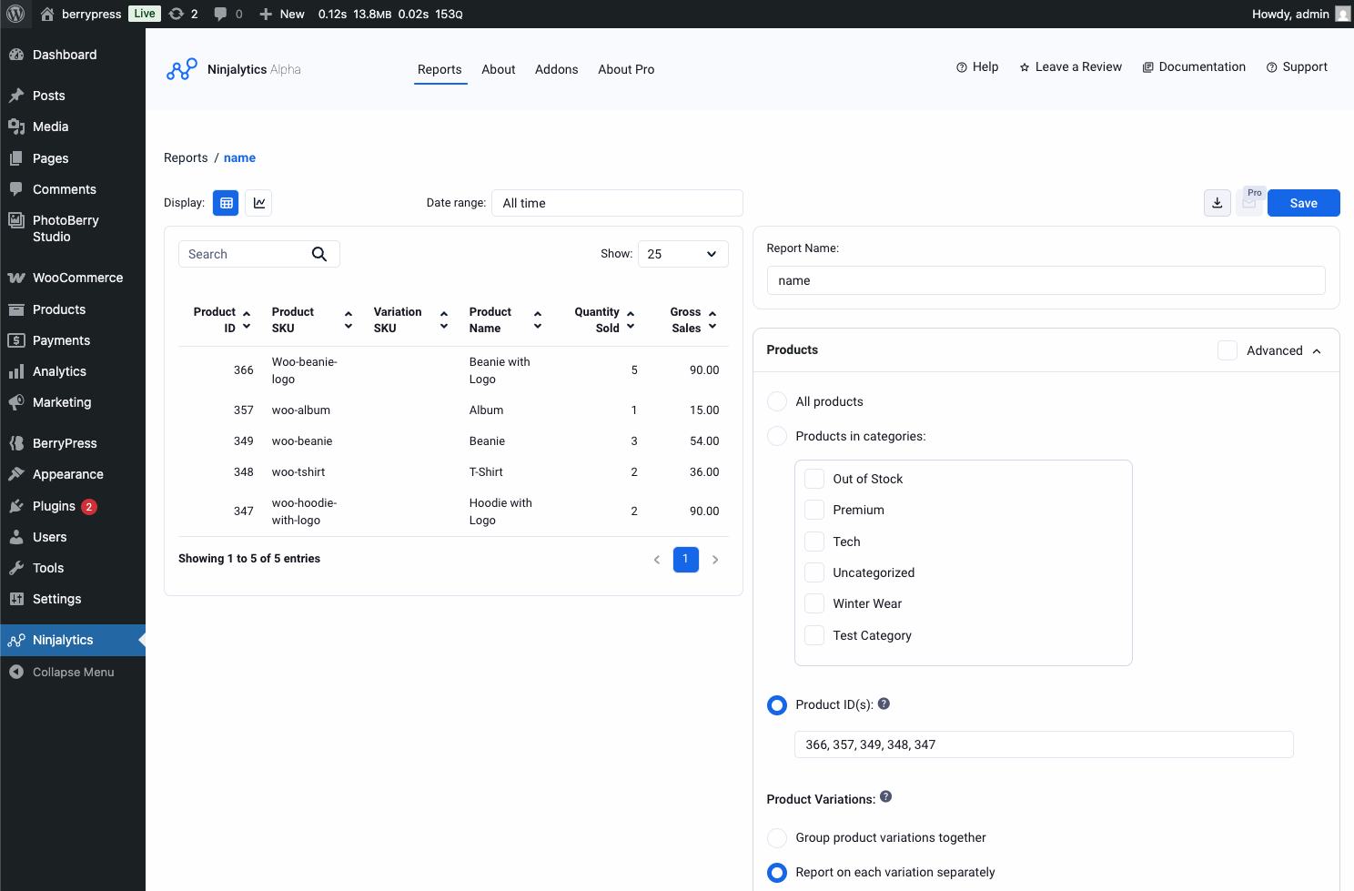The width and height of the screenshot is (1354, 891).
Task: Open the Documentation link
Action: pos(1194,66)
